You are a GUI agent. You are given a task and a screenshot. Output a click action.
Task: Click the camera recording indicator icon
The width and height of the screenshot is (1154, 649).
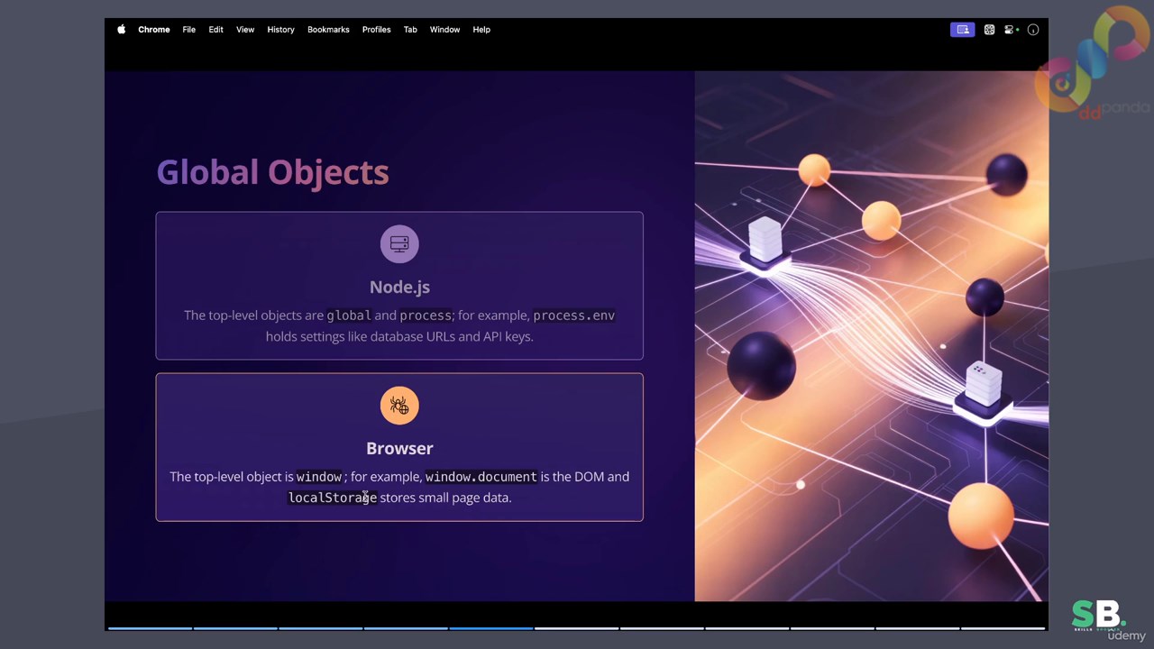(1012, 30)
